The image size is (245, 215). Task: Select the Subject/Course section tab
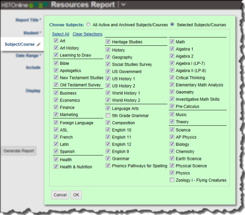pyautogui.click(x=22, y=44)
